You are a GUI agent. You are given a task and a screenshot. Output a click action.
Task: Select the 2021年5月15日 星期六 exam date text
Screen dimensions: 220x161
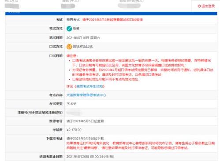pos(83,38)
